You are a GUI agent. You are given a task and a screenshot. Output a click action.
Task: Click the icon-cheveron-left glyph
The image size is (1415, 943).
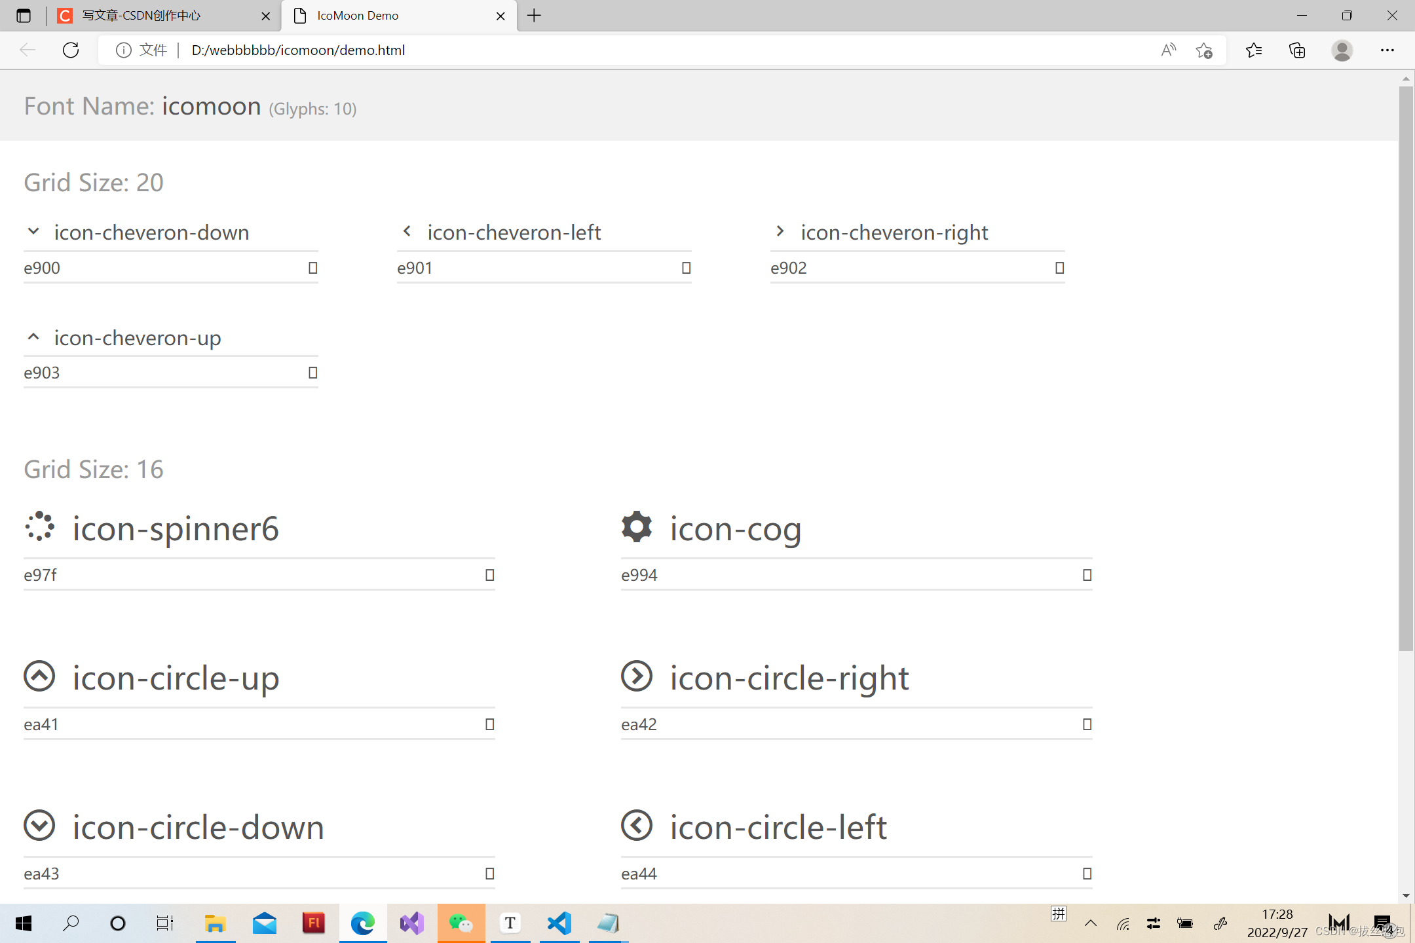click(407, 231)
